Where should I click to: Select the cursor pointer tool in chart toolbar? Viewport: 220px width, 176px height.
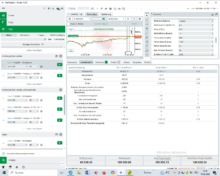147,15
